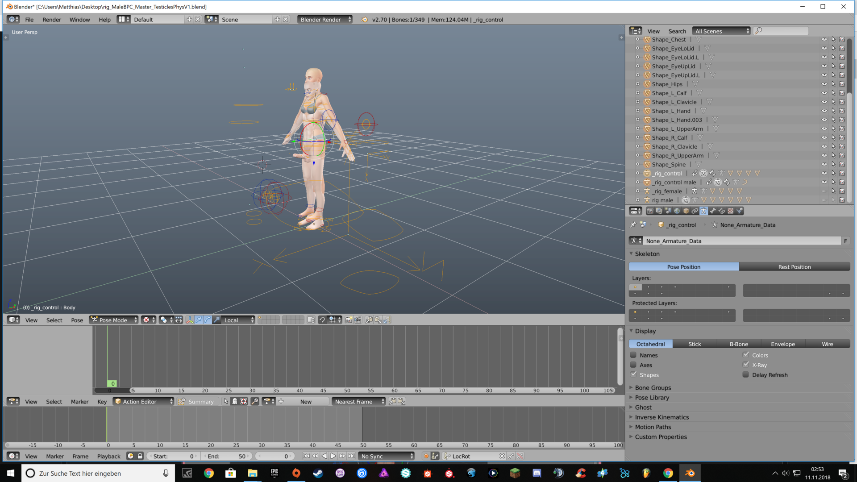The image size is (857, 482).
Task: Open the Pose menu in viewport header
Action: coord(77,320)
